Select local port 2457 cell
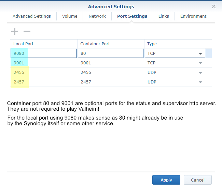Image resolution: width=222 pixels, height=187 pixels. click(x=44, y=82)
